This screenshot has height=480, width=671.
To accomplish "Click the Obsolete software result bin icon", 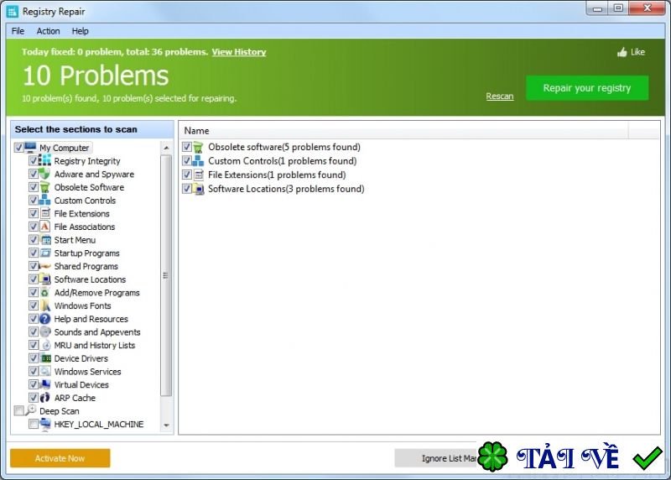I will tap(198, 147).
